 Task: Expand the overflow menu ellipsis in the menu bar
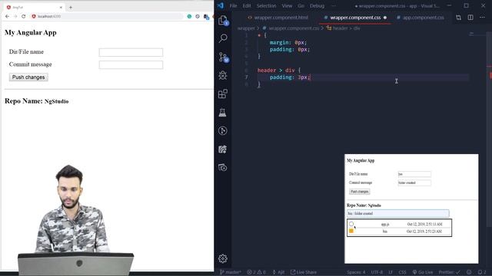click(333, 5)
